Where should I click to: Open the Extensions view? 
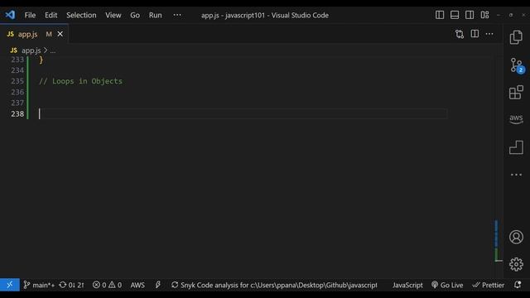point(516,93)
